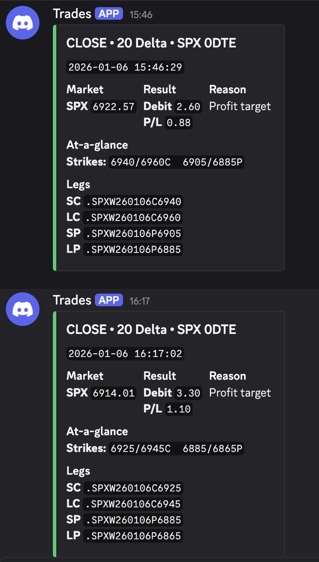The width and height of the screenshot is (319, 562).
Task: Select the timestamp 2026-01-06 15:46:29 code block
Action: pyautogui.click(x=124, y=67)
